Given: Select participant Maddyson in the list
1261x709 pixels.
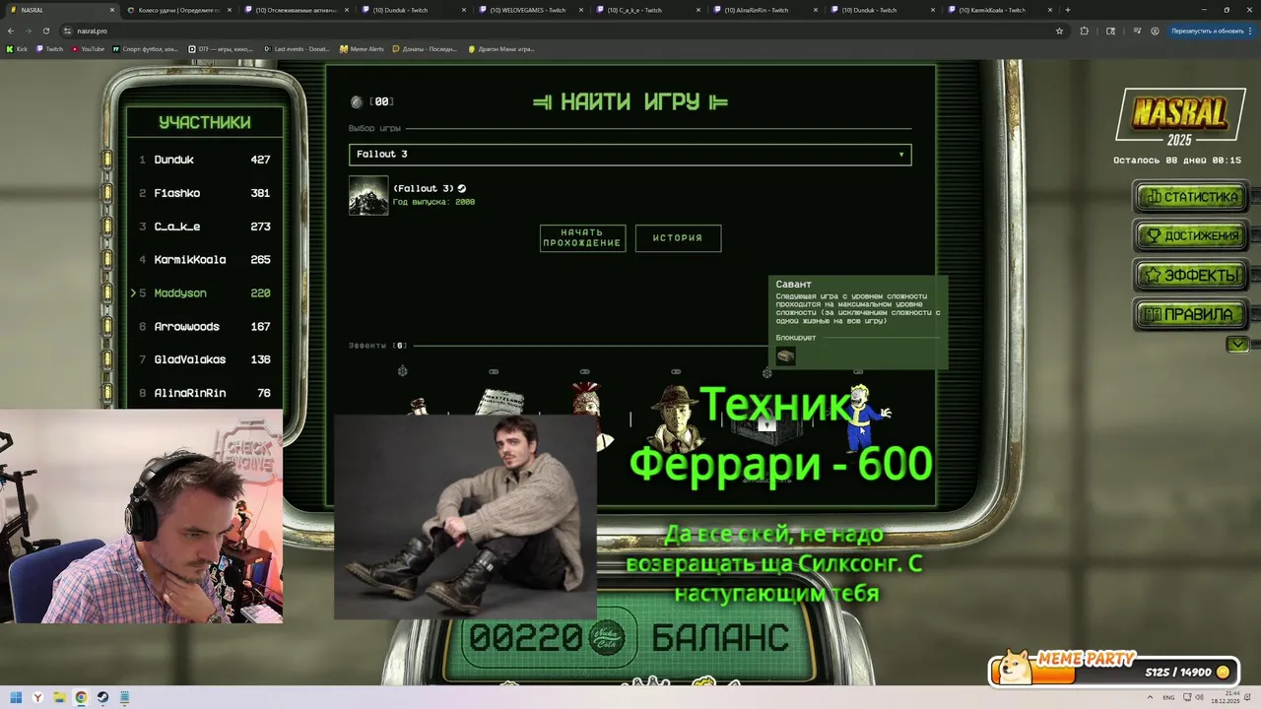Looking at the screenshot, I should pyautogui.click(x=205, y=293).
